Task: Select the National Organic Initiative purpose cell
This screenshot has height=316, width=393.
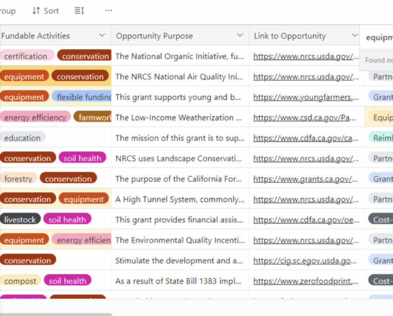Action: coord(180,56)
